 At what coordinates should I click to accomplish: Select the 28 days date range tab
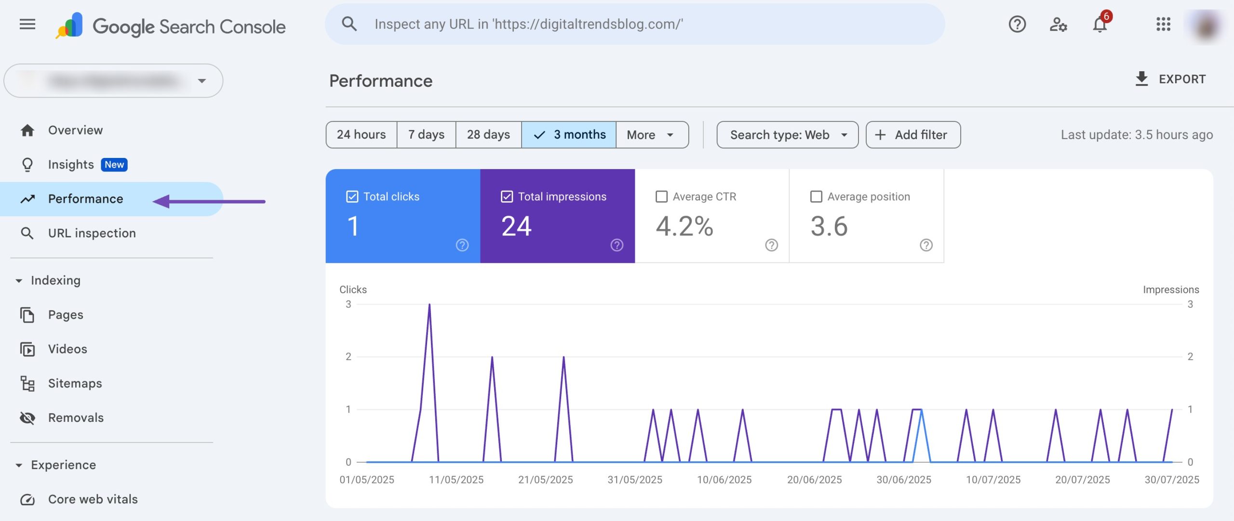(488, 135)
